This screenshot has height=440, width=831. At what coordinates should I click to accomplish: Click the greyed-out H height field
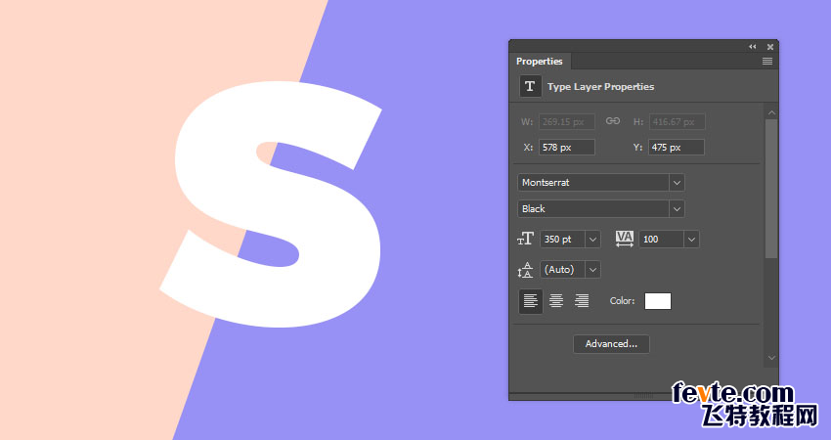pyautogui.click(x=677, y=122)
